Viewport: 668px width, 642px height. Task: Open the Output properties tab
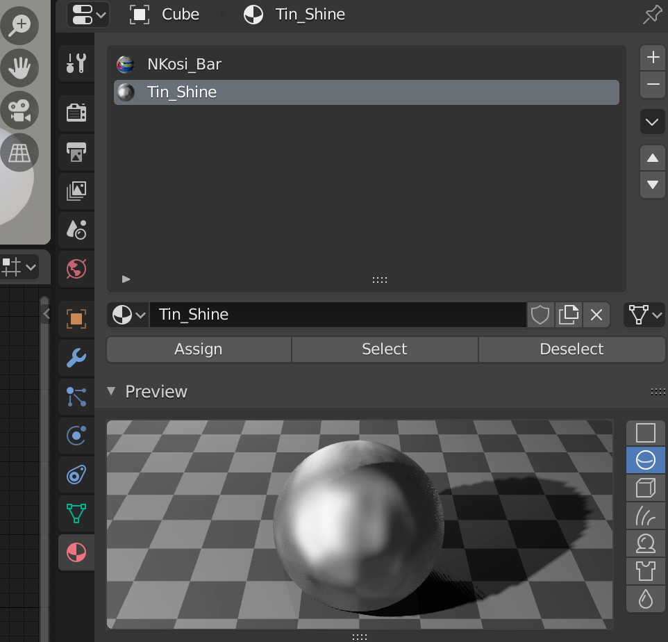76,152
